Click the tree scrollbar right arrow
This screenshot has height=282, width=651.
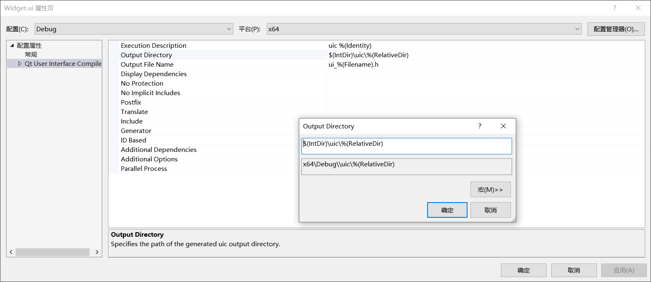(97, 252)
